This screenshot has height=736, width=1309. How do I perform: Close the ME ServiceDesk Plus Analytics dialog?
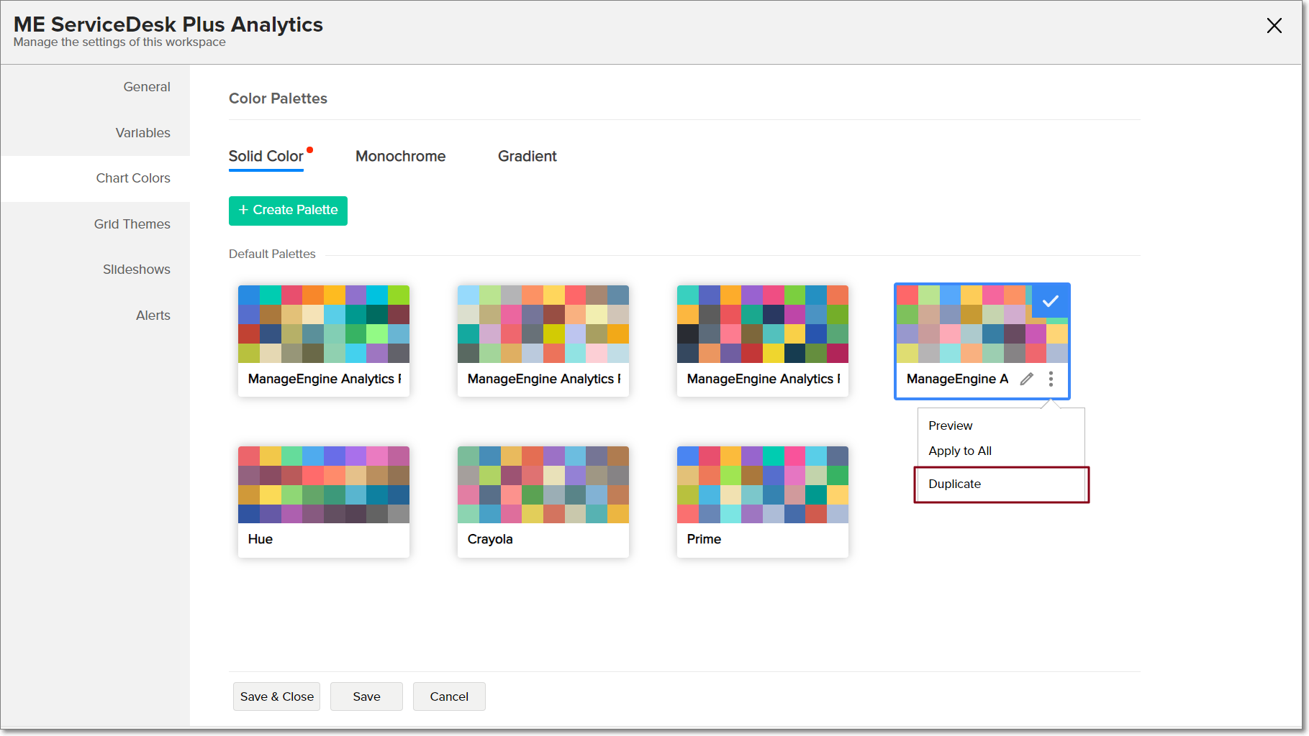pos(1274,26)
